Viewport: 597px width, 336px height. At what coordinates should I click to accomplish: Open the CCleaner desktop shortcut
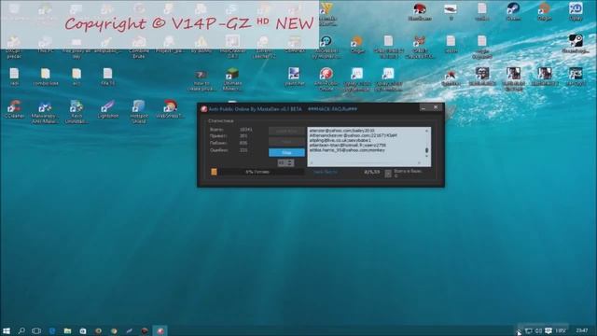15,109
